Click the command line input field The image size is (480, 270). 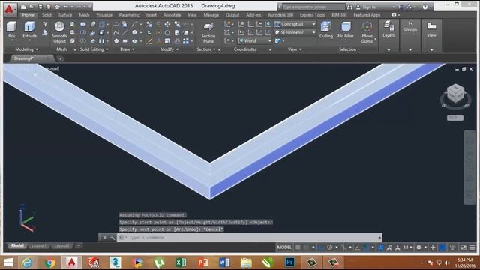coord(249,237)
